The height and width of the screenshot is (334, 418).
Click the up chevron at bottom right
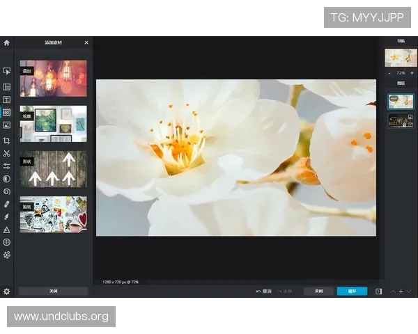coord(393,292)
